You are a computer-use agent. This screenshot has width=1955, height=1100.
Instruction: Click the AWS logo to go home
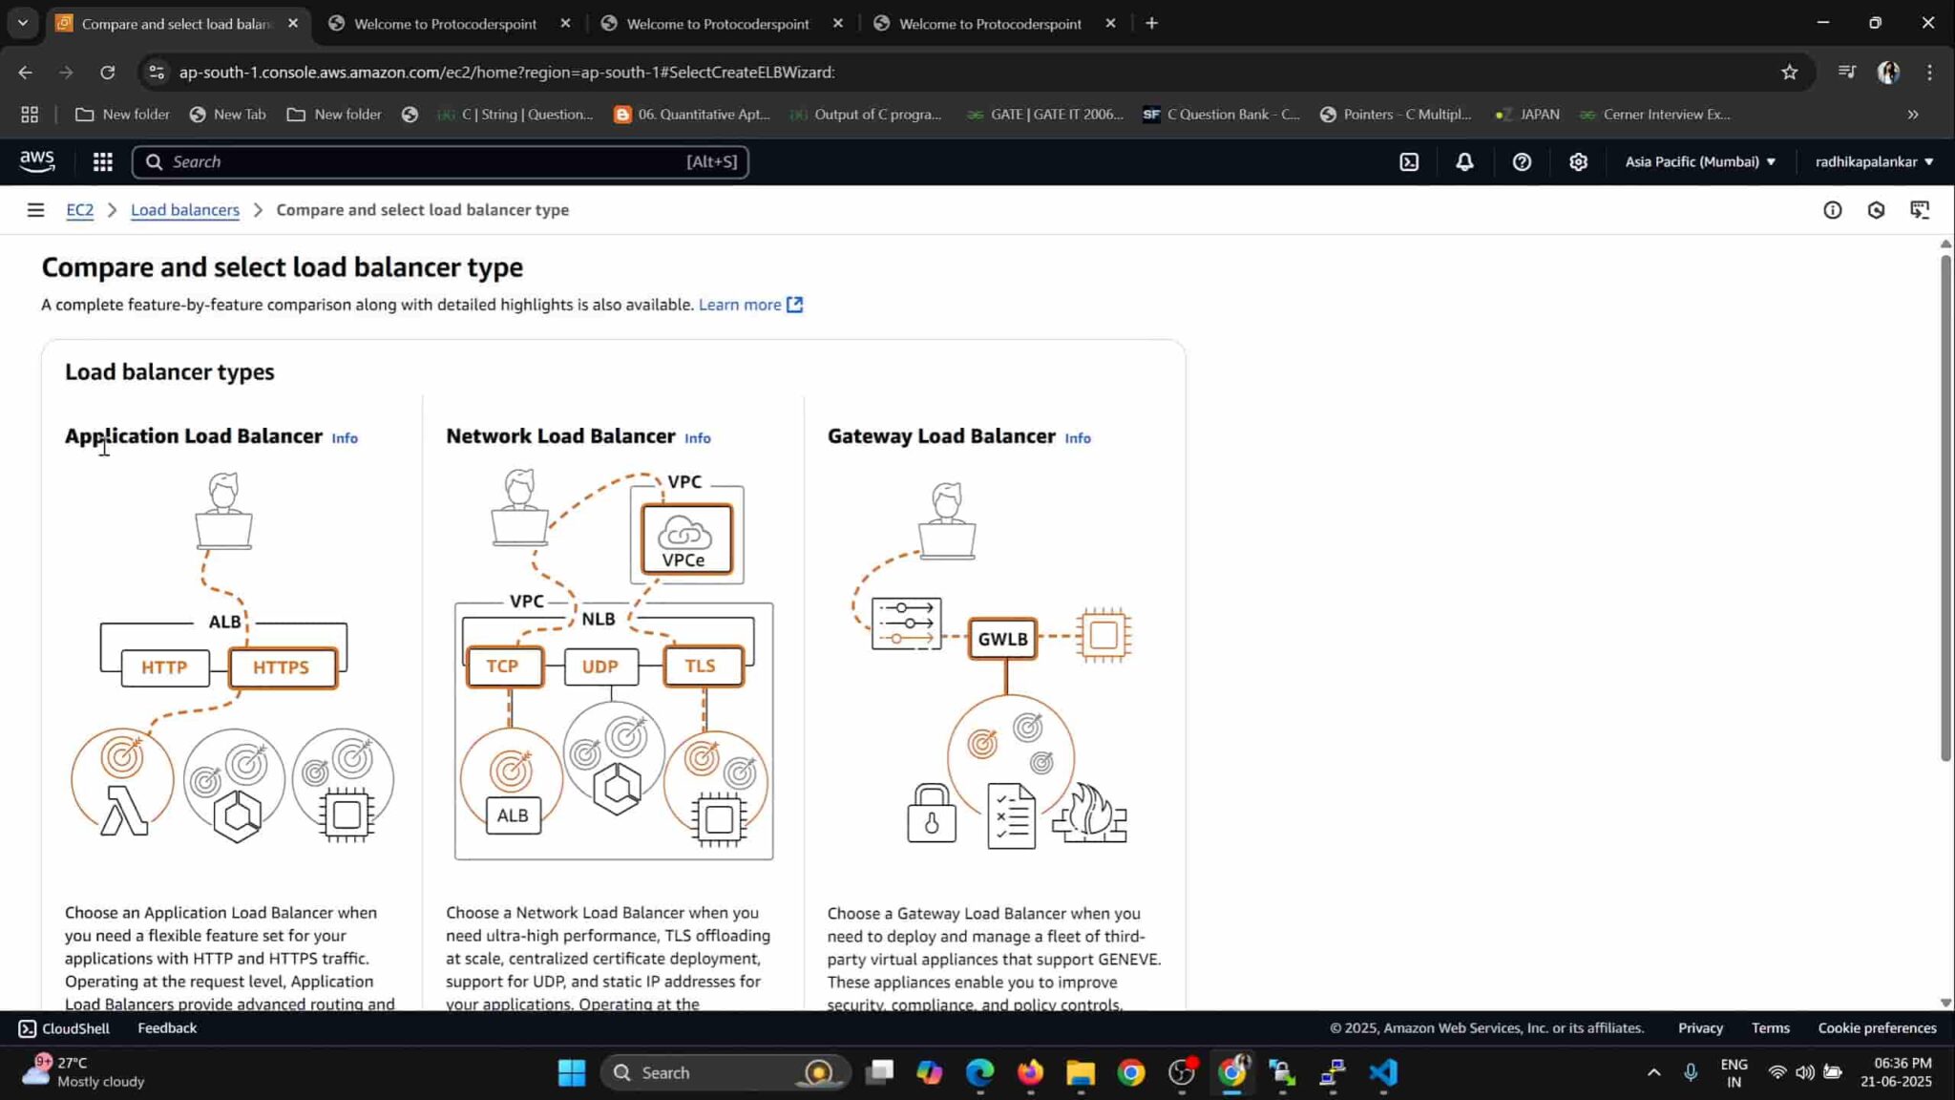[36, 160]
